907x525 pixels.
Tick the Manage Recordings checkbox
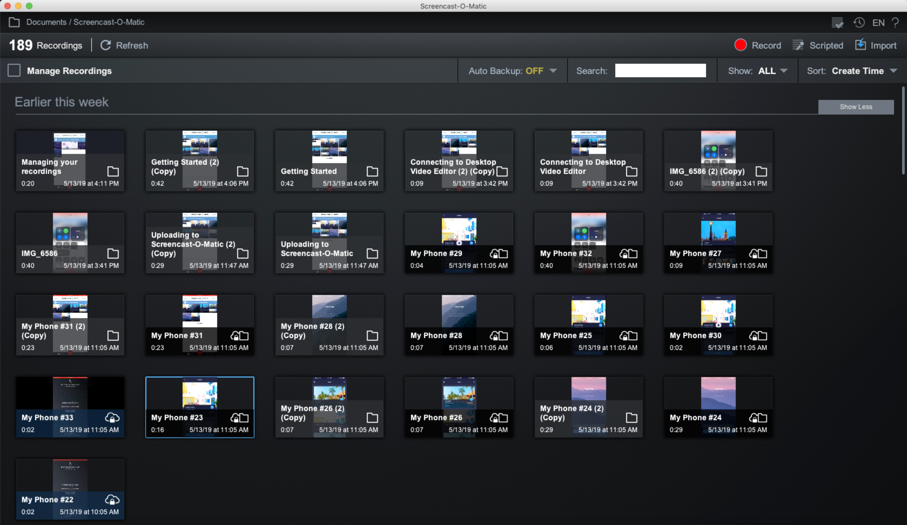pos(14,70)
